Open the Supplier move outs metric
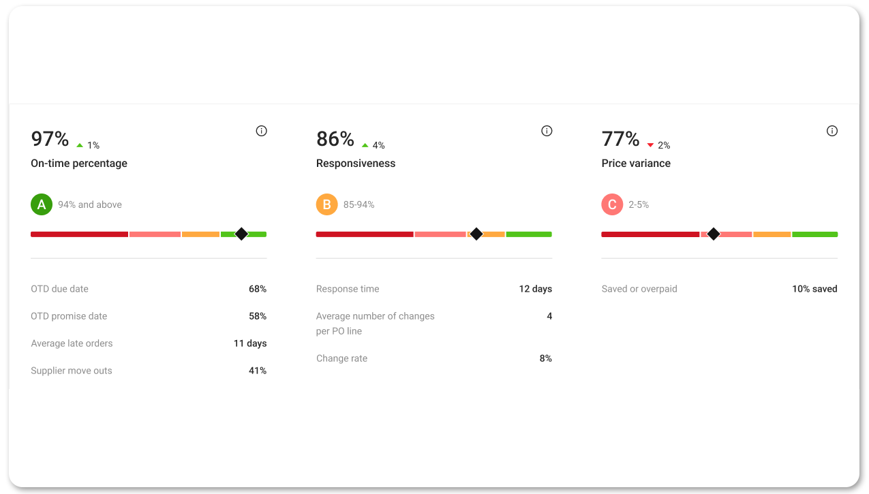This screenshot has width=869, height=494. coord(72,370)
